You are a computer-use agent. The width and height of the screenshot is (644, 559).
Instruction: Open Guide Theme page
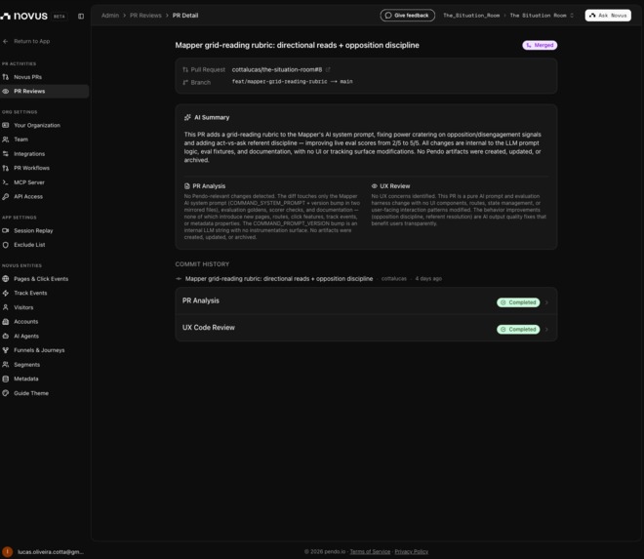coord(31,393)
